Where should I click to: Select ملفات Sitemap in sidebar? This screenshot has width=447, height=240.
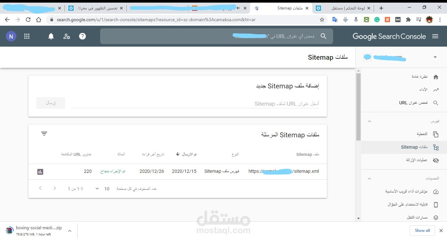click(404, 147)
